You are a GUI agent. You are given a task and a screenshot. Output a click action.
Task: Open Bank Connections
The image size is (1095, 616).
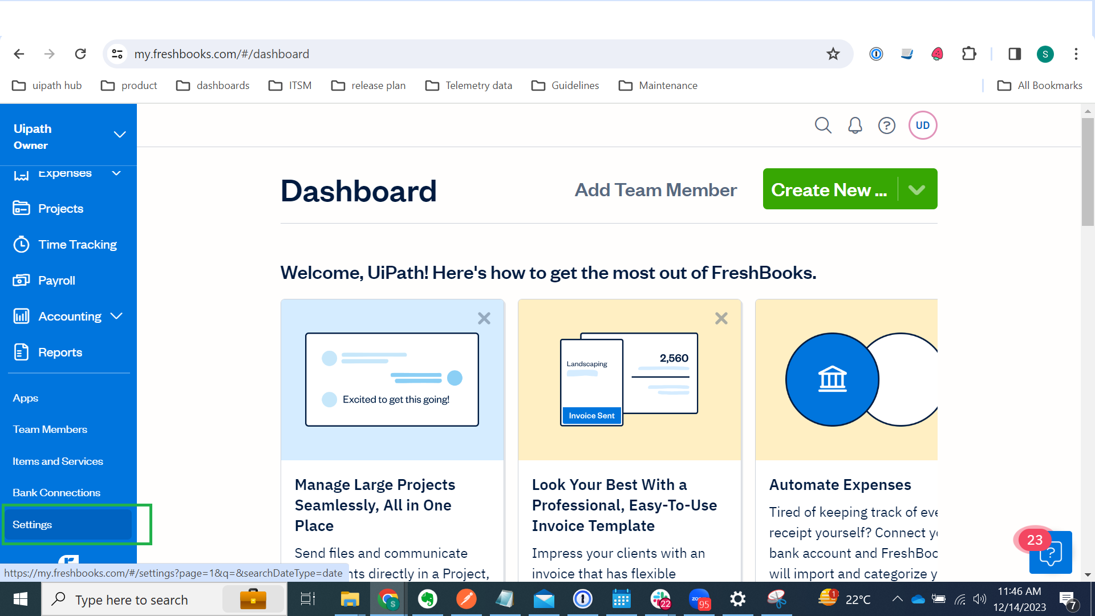tap(56, 493)
